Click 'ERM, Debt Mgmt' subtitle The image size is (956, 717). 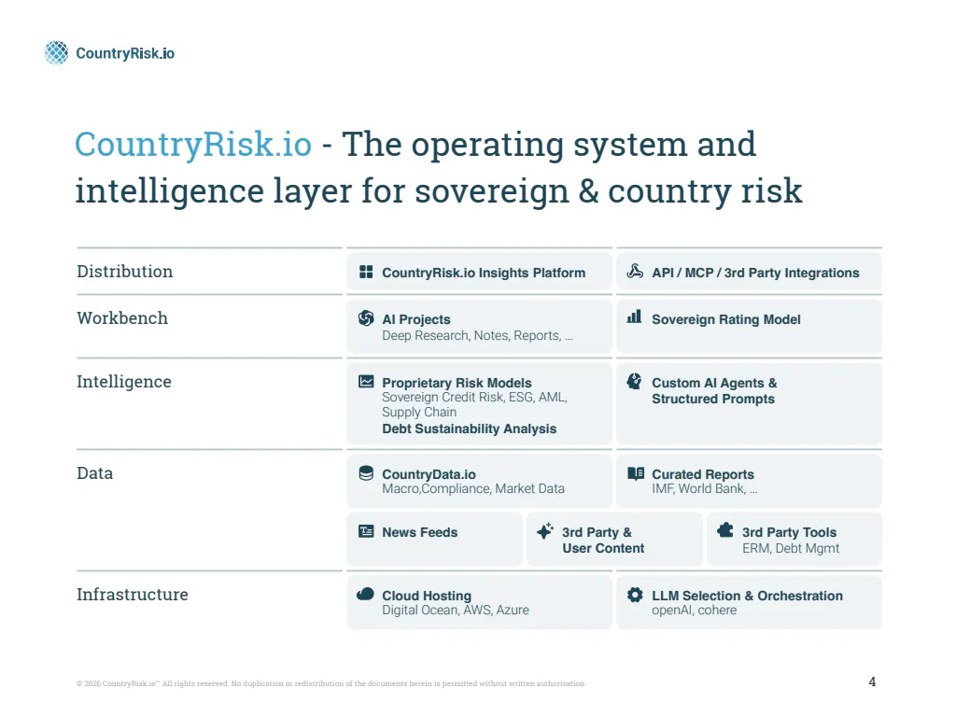[790, 548]
